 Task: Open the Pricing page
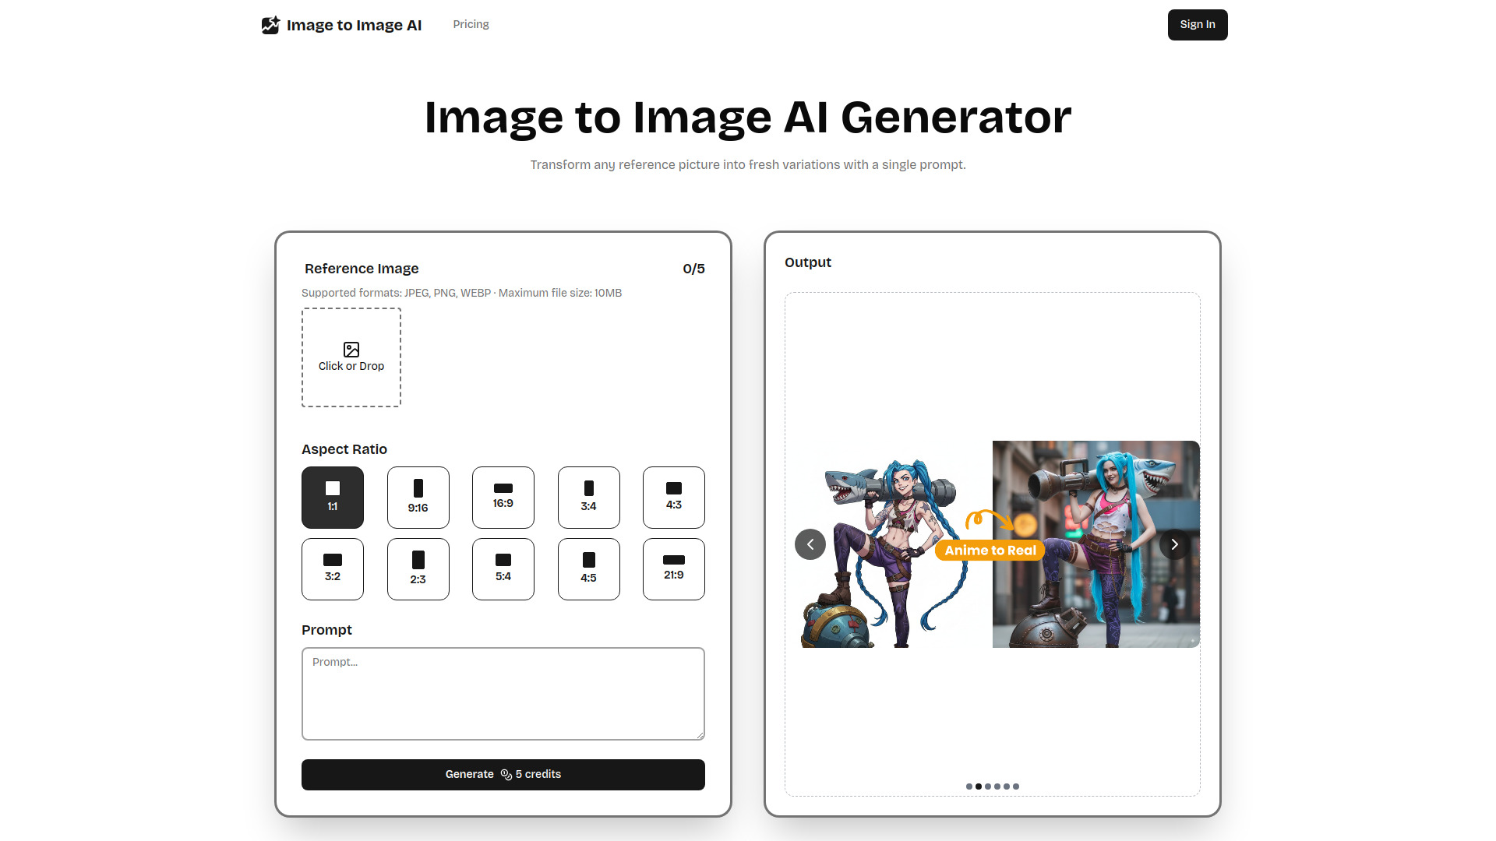click(x=471, y=24)
